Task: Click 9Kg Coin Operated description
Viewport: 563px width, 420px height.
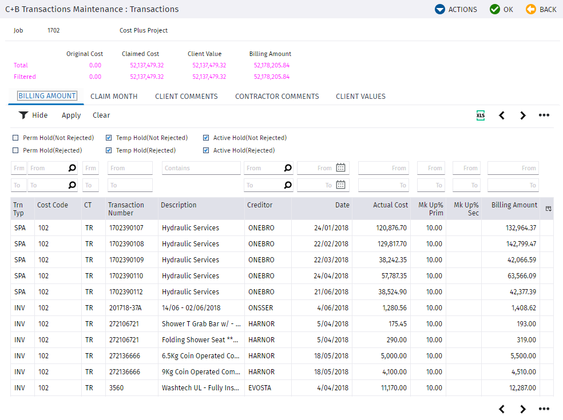Action: [201, 372]
